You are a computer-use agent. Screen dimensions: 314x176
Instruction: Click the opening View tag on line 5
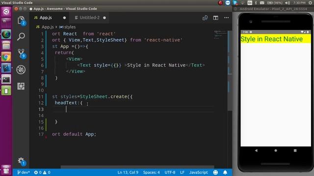pos(74,59)
